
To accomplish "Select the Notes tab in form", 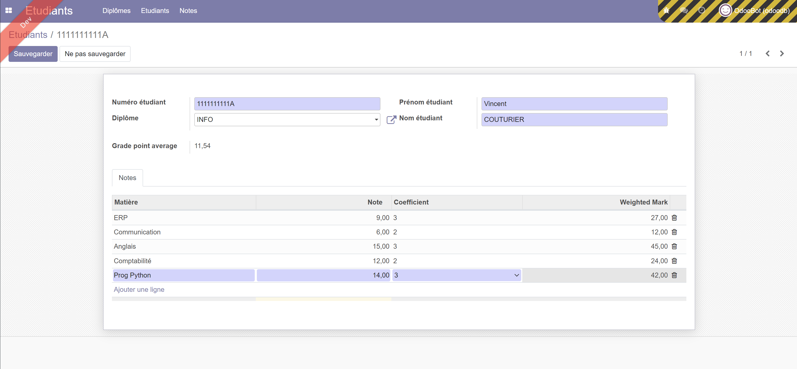I will coord(127,178).
